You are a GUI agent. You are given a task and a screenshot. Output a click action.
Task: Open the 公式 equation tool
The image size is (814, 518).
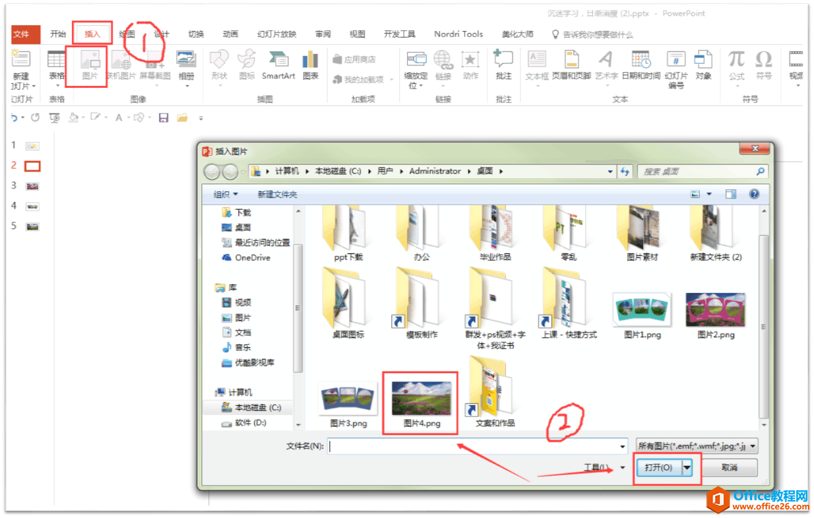(736, 65)
